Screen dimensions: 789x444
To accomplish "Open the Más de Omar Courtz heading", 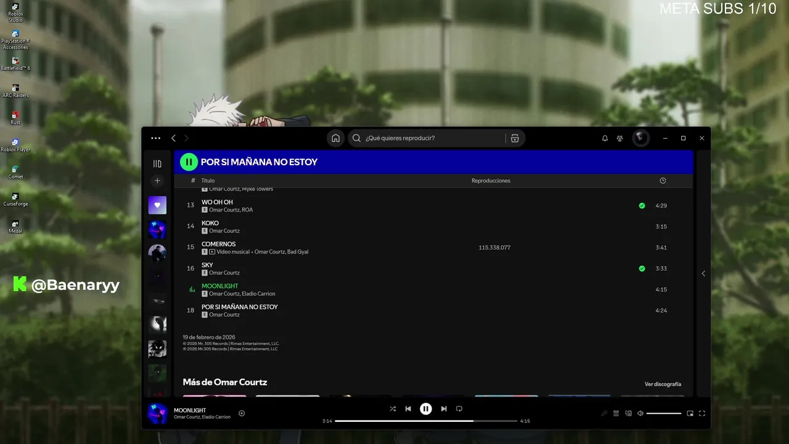I will pyautogui.click(x=225, y=382).
